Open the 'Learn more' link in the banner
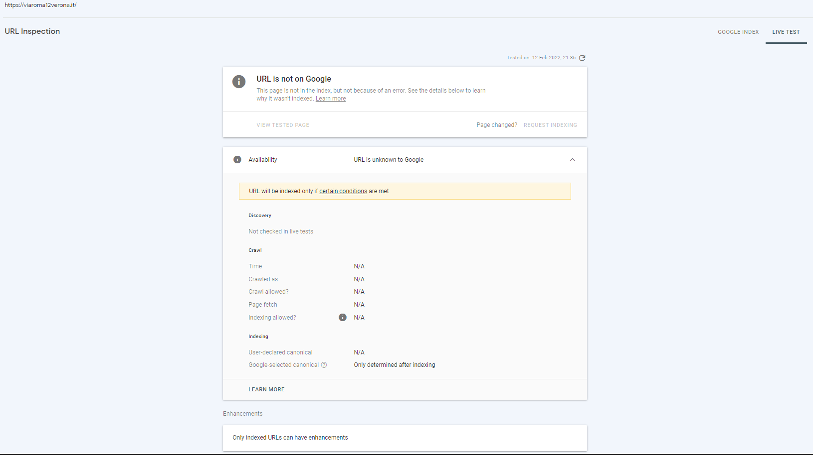The image size is (813, 455). tap(330, 98)
